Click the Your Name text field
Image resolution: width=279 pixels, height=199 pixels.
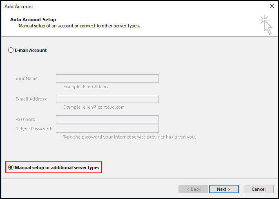(x=107, y=78)
